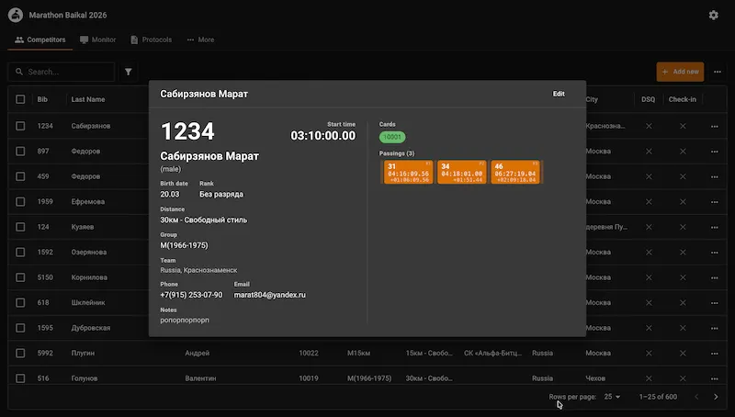Go to previous page arrow
The height and width of the screenshot is (417, 735).
tap(696, 397)
